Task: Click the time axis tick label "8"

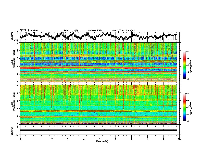Action: 147,139
